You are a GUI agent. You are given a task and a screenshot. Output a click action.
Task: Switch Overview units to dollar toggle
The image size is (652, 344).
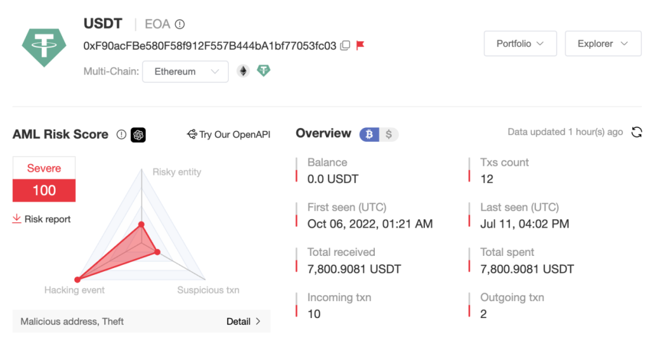point(389,134)
